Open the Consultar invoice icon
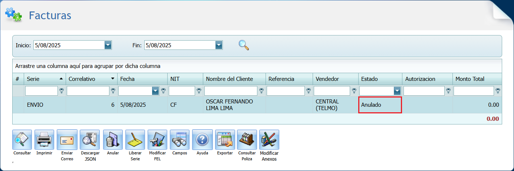 coord(22,139)
